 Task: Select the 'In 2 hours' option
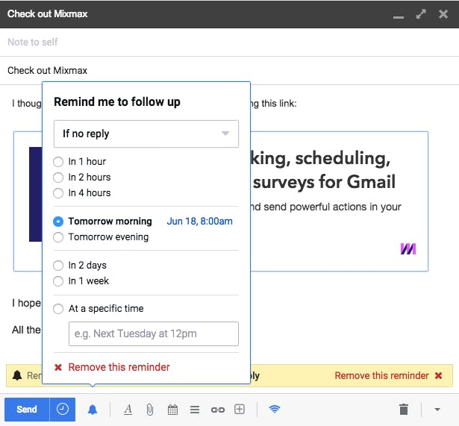pos(81,178)
